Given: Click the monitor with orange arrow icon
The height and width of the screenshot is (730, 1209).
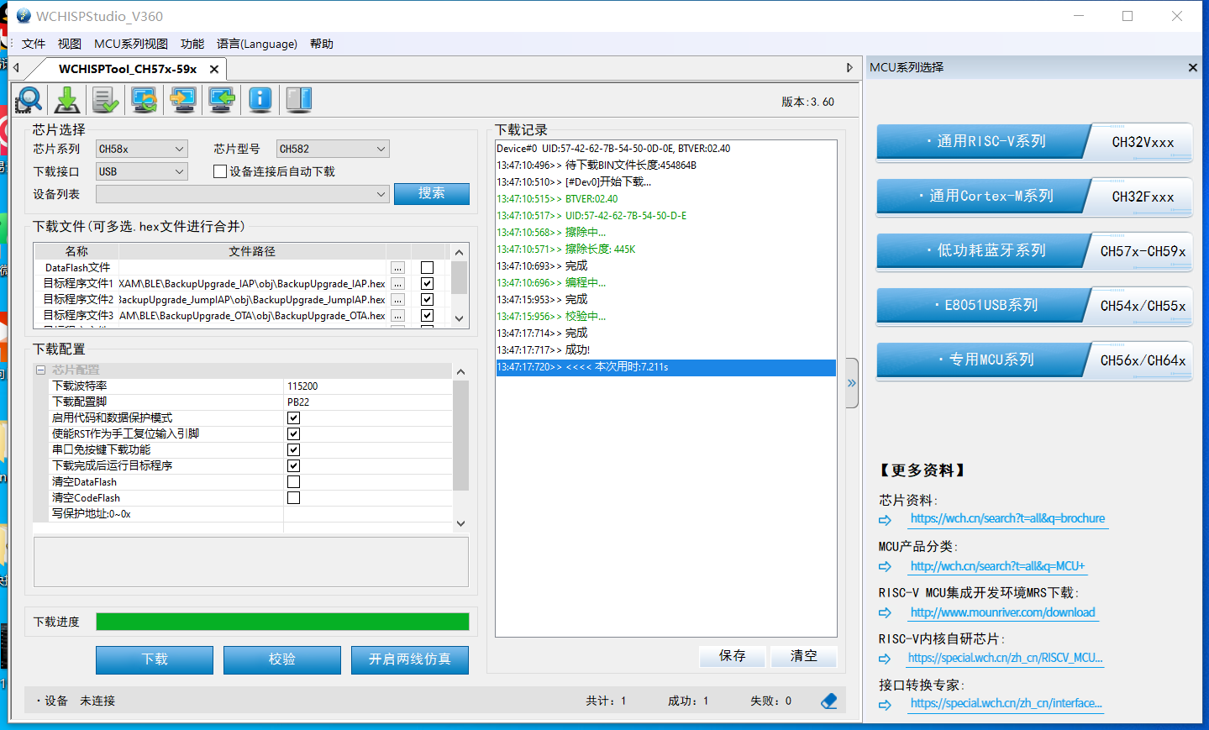Looking at the screenshot, I should pos(183,100).
